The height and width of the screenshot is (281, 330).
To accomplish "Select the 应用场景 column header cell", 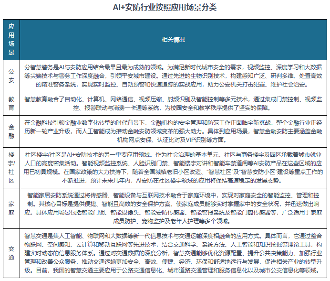I will [11, 39].
